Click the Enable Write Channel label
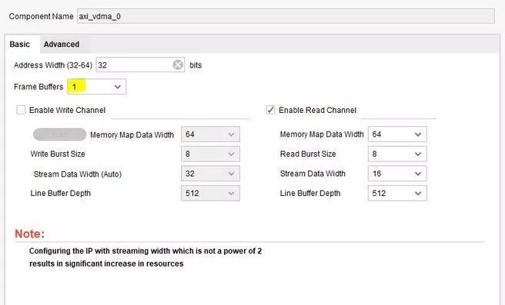 point(67,110)
